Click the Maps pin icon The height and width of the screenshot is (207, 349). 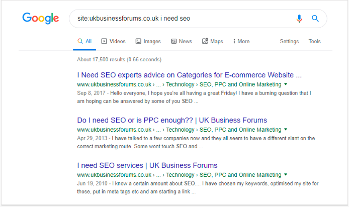click(205, 41)
